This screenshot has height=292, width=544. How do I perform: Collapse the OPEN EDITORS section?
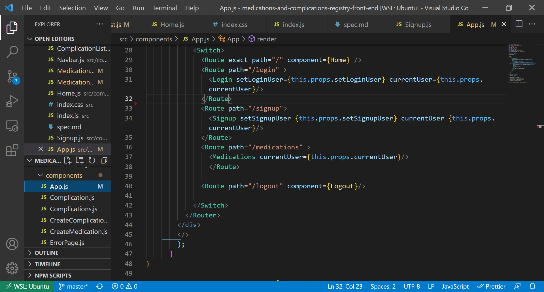54,39
